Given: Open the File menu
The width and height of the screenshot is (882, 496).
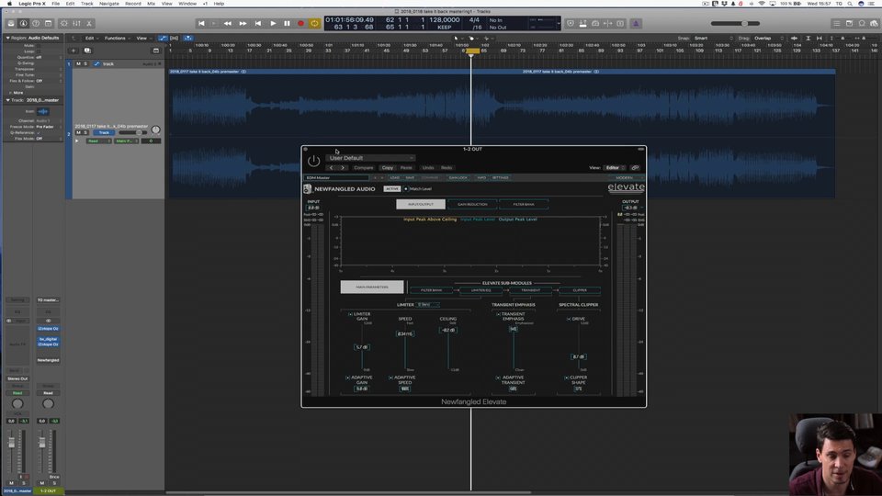Looking at the screenshot, I should point(56,4).
